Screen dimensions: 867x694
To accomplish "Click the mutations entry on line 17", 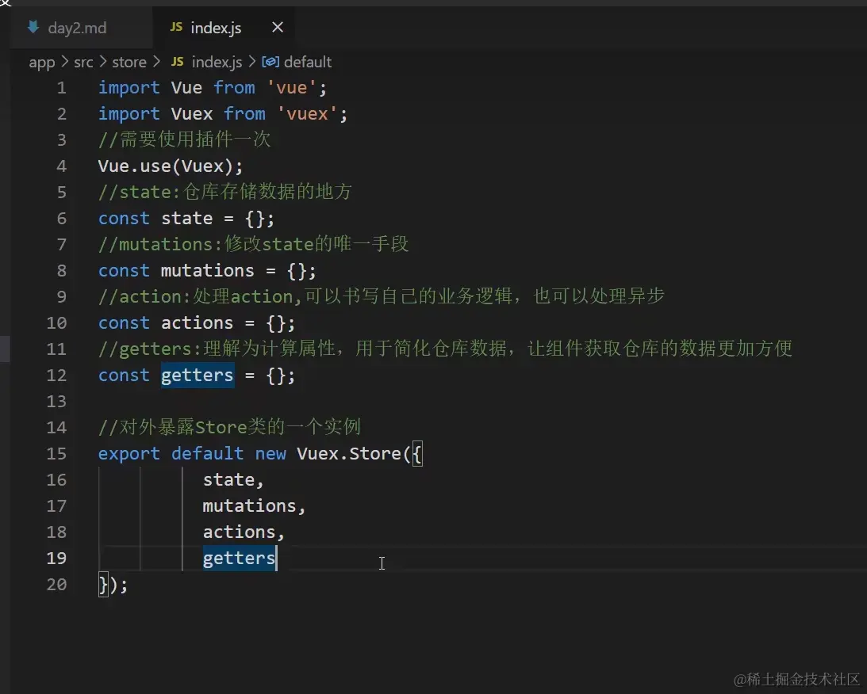I will point(249,506).
